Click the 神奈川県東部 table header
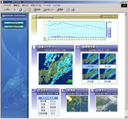The height and width of the screenshot is (119, 128). pos(48,98)
